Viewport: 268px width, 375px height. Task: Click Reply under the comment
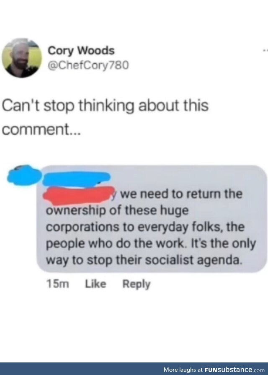137,284
